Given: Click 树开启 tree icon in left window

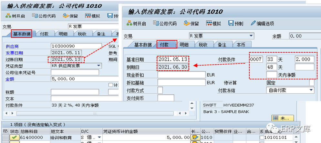Looking at the screenshot, I should click(x=8, y=15).
